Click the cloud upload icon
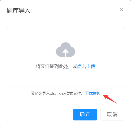The width and height of the screenshot is (131, 127). [65, 50]
